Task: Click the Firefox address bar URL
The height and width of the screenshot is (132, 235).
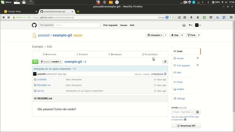Action: (x=94, y=17)
